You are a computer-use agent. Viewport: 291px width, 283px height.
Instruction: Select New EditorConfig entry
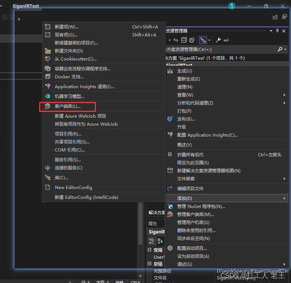click(104, 188)
